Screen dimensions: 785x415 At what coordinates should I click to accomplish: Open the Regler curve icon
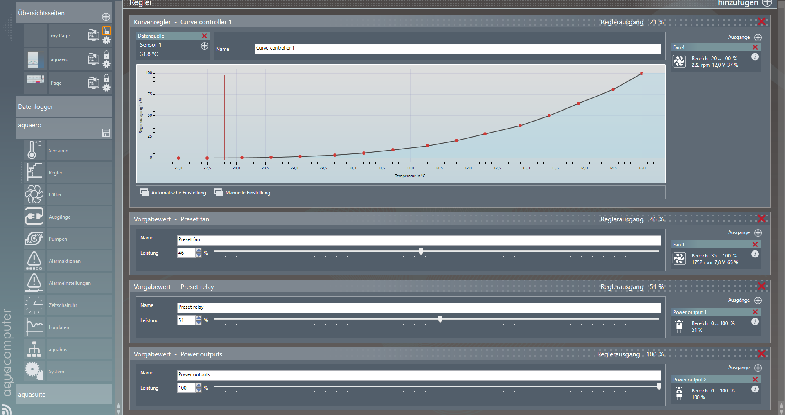click(x=34, y=172)
